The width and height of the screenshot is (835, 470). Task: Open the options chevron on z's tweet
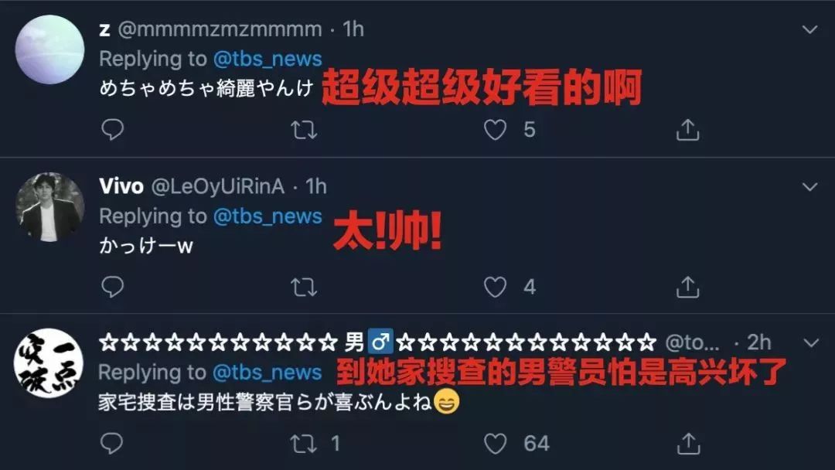pos(810,29)
